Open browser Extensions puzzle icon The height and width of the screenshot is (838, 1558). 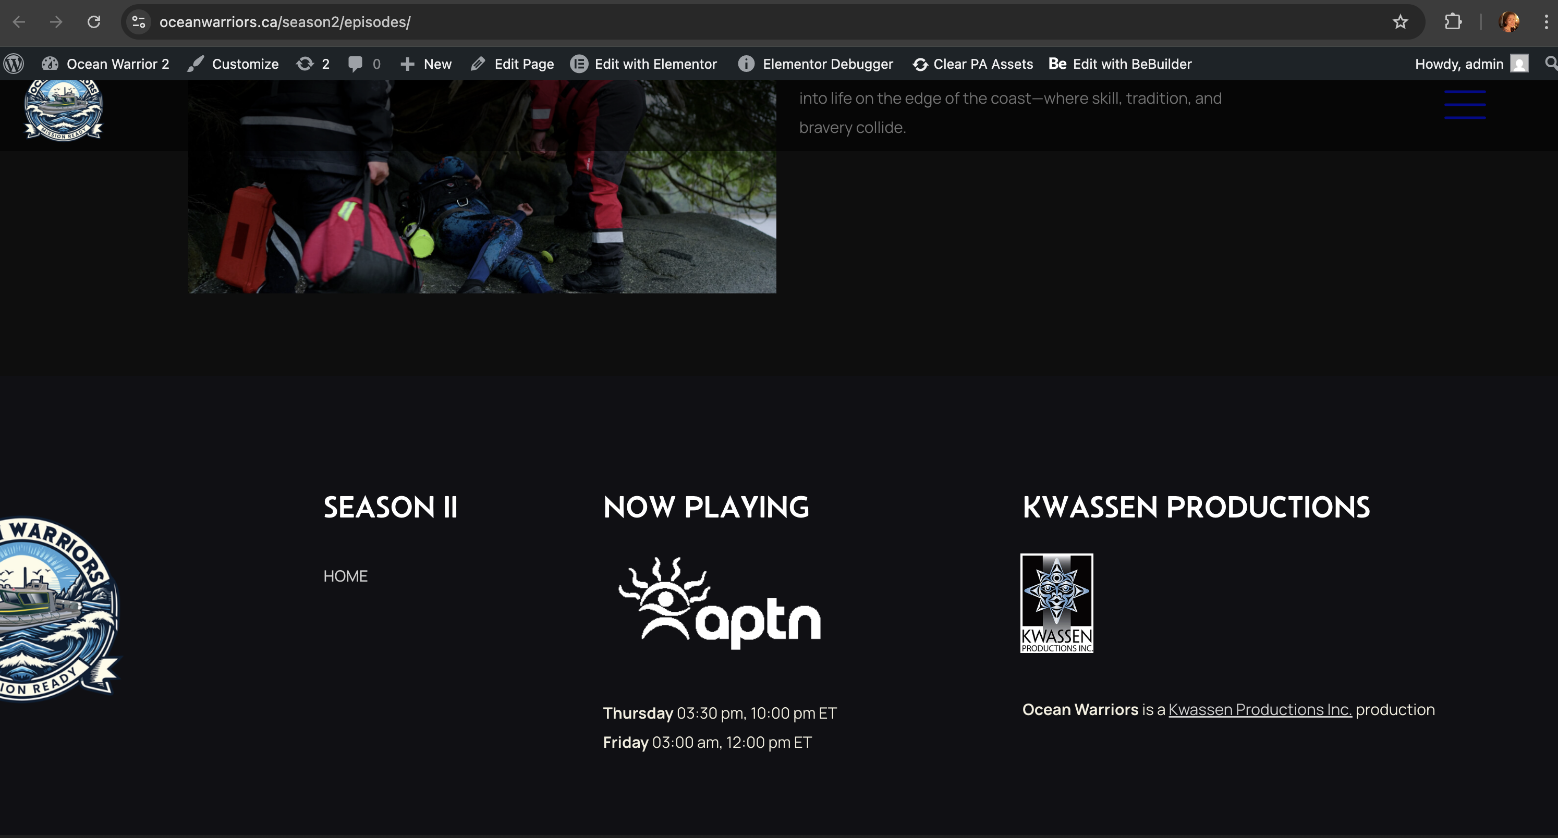[1453, 22]
